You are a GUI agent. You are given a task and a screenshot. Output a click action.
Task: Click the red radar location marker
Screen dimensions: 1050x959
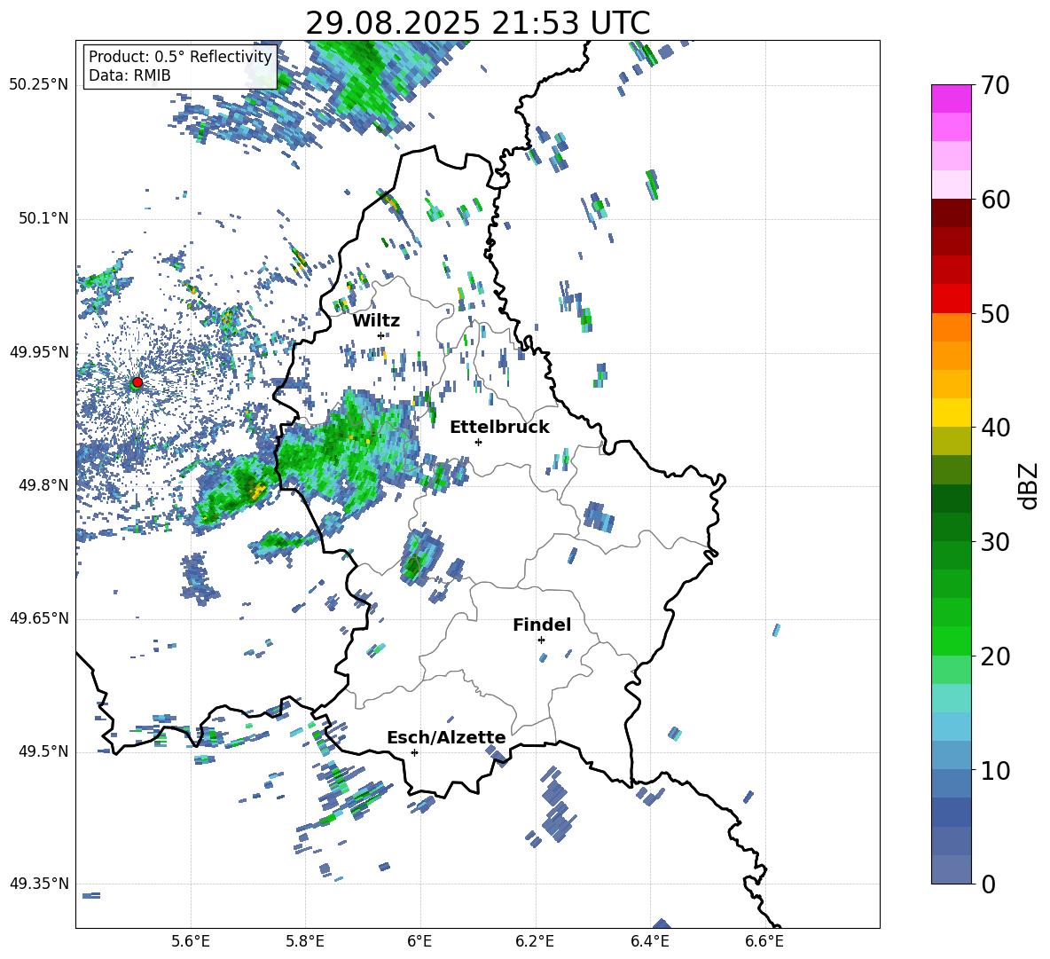tap(137, 382)
